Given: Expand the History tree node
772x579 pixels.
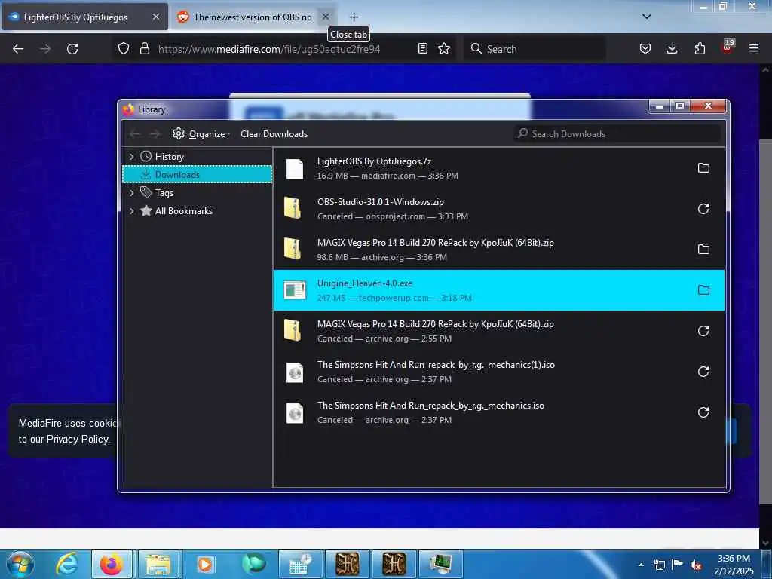Looking at the screenshot, I should [131, 157].
